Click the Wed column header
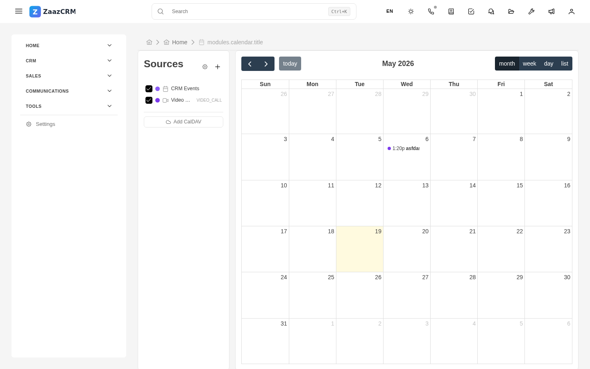The height and width of the screenshot is (369, 590). 407,84
